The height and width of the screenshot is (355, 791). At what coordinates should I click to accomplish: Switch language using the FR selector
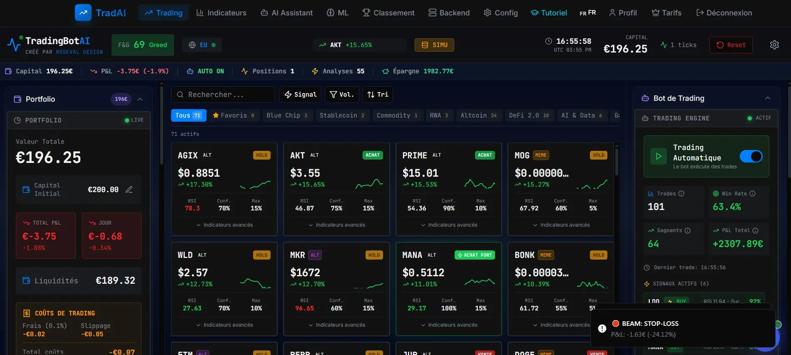click(588, 13)
